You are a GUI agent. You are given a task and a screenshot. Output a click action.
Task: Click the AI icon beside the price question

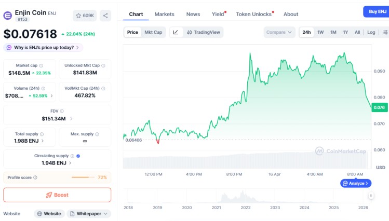(x=9, y=48)
